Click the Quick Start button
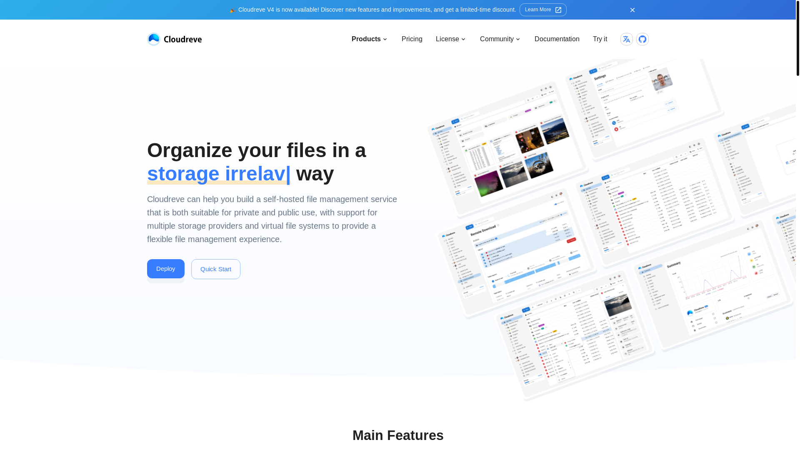The width and height of the screenshot is (800, 450). click(x=216, y=269)
